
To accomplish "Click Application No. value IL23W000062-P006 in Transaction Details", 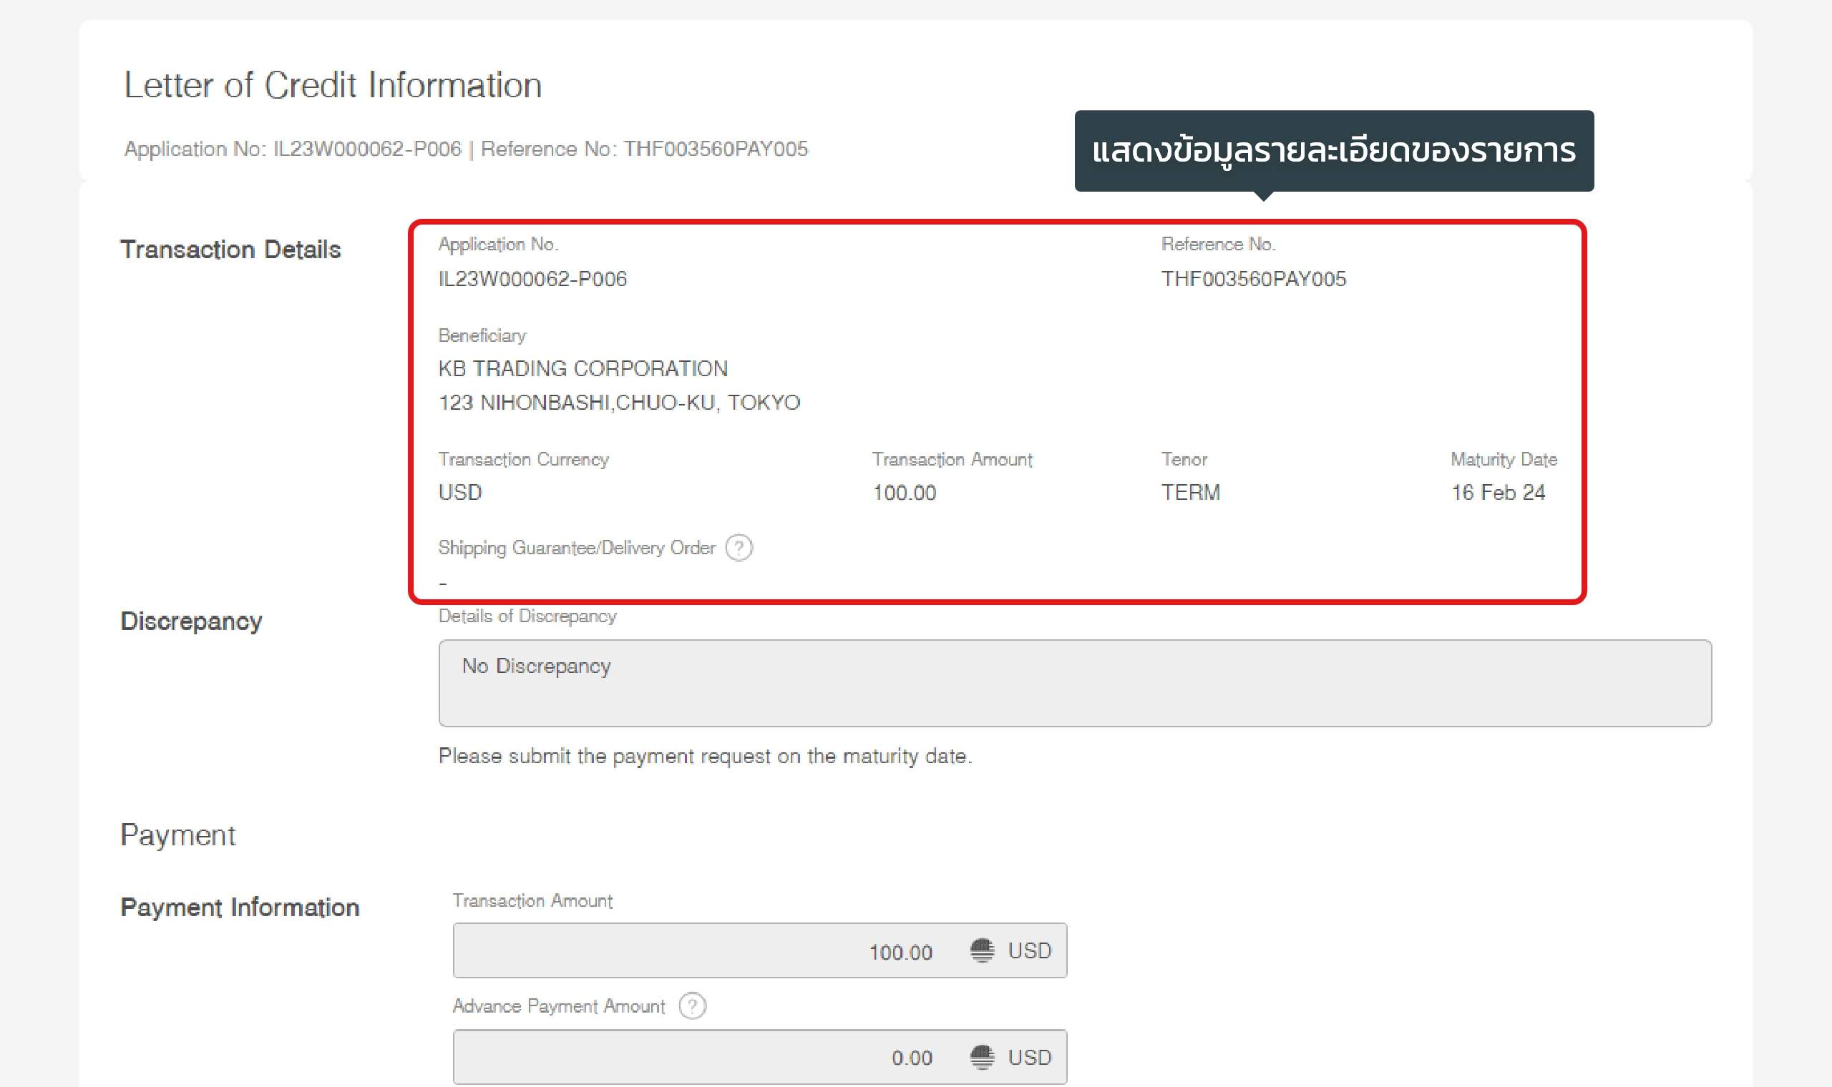I will 532,279.
